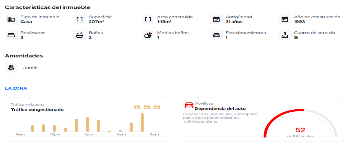Click the car dependency description paragraph
Screen dimensions: 348x147
click(x=220, y=118)
